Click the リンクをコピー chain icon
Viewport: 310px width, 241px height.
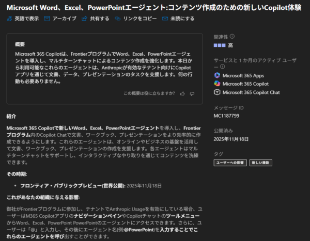click(118, 19)
